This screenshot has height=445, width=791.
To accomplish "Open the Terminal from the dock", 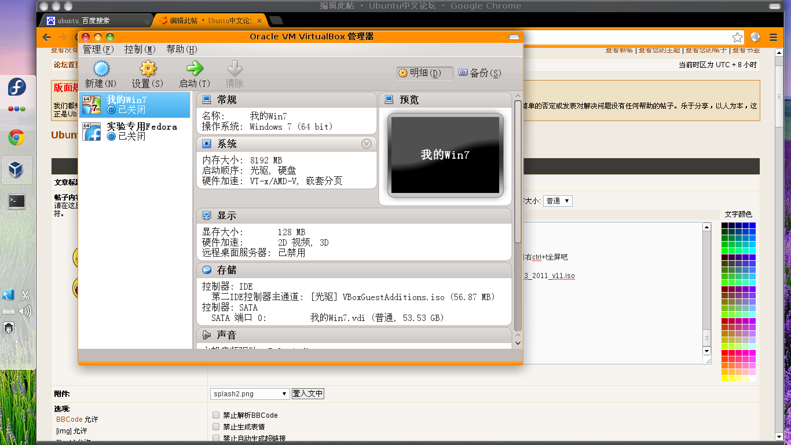I will click(x=17, y=202).
